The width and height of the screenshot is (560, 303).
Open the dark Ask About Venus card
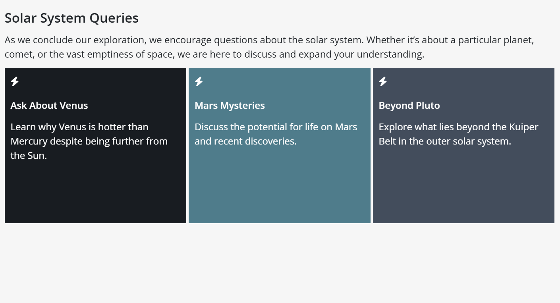pyautogui.click(x=95, y=191)
